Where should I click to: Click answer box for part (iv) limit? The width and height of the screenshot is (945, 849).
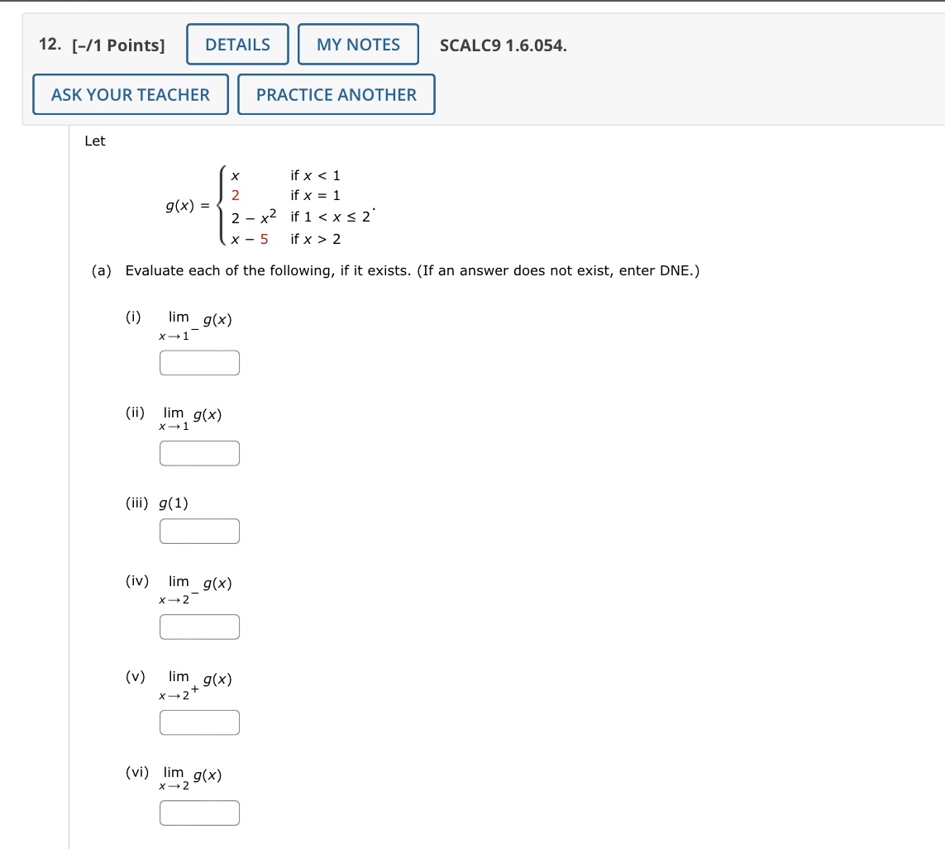coord(199,627)
